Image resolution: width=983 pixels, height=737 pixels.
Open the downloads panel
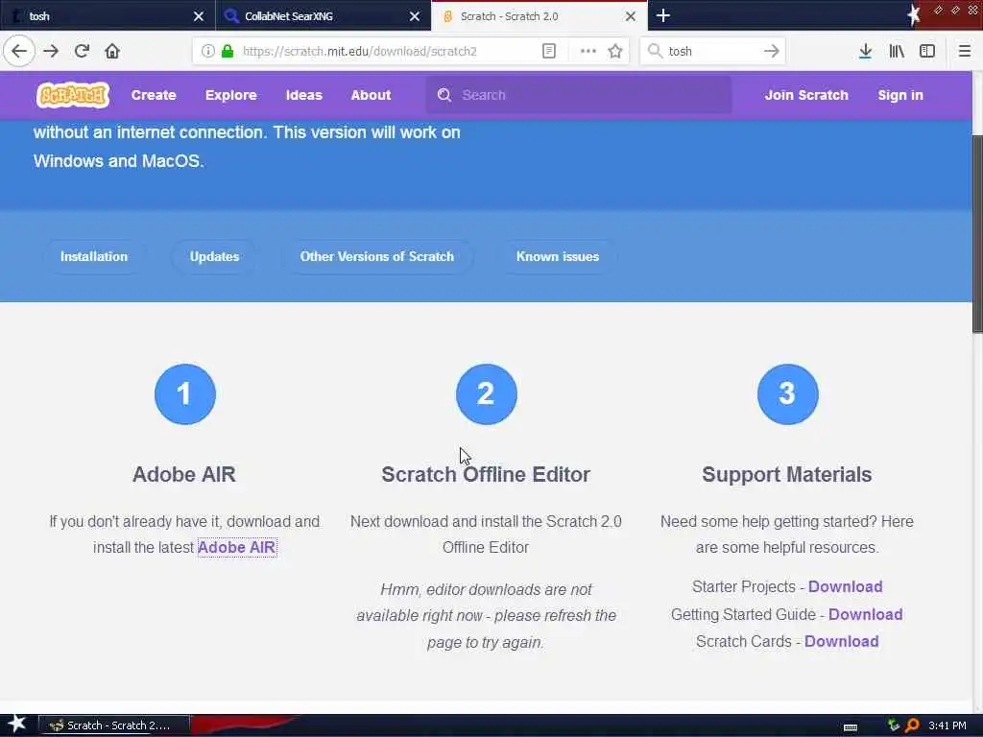coord(865,51)
